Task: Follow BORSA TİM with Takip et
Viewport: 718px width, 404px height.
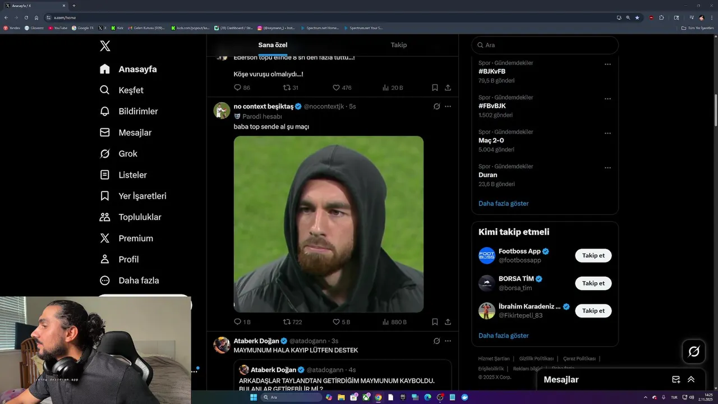Action: 593,283
